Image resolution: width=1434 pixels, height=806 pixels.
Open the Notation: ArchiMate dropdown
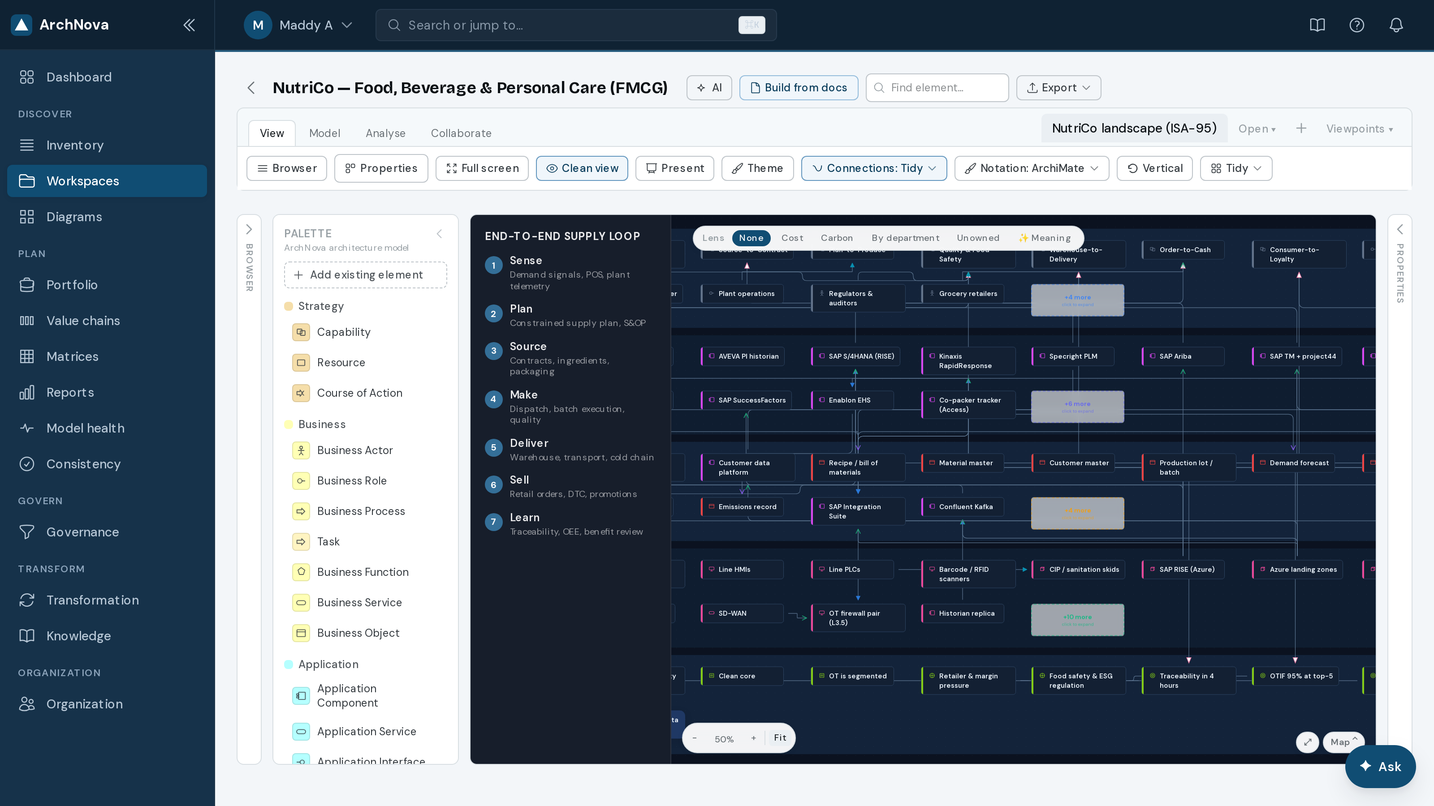click(1032, 168)
